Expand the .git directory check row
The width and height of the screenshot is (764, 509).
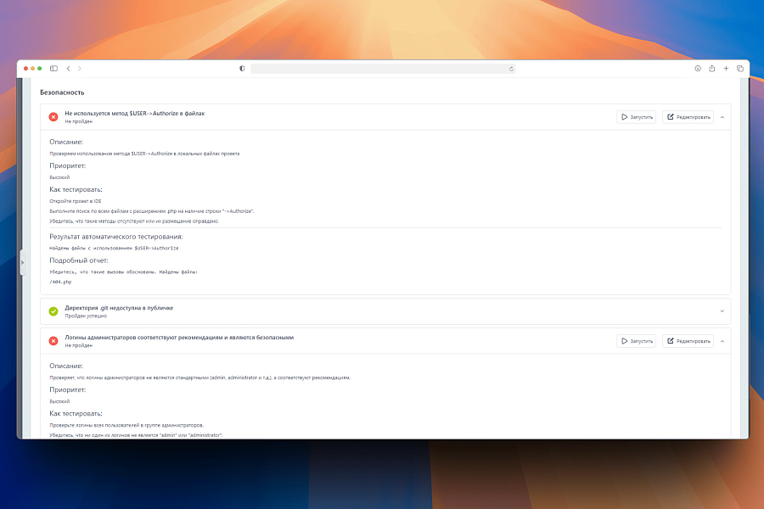point(722,311)
